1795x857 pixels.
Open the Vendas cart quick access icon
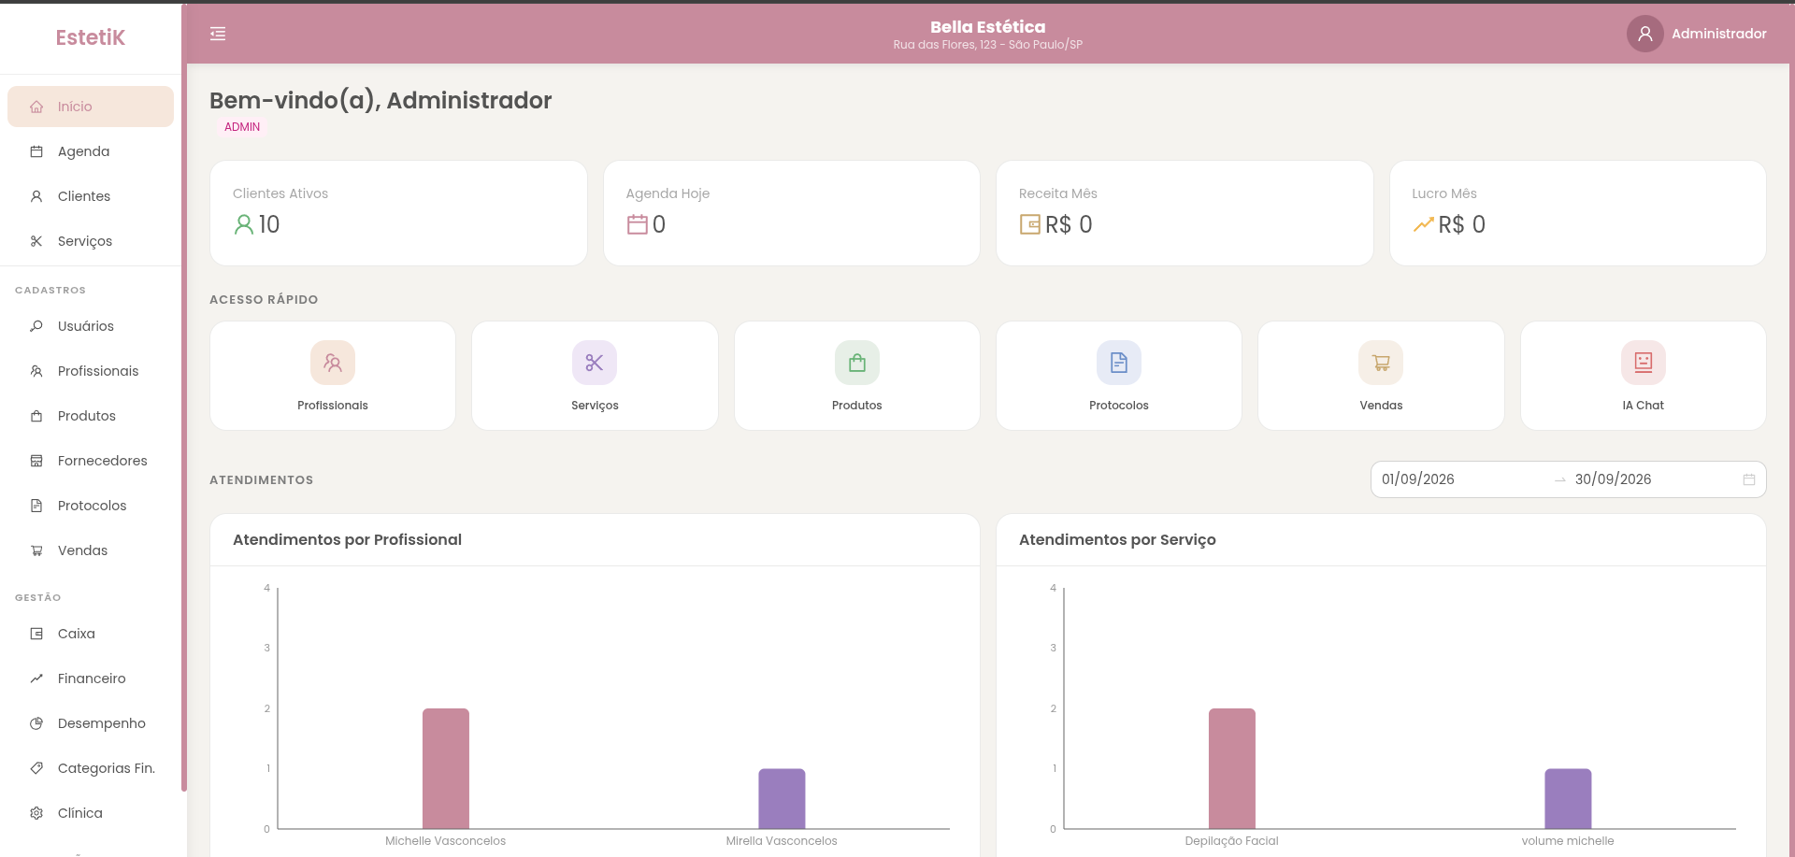pos(1381,363)
